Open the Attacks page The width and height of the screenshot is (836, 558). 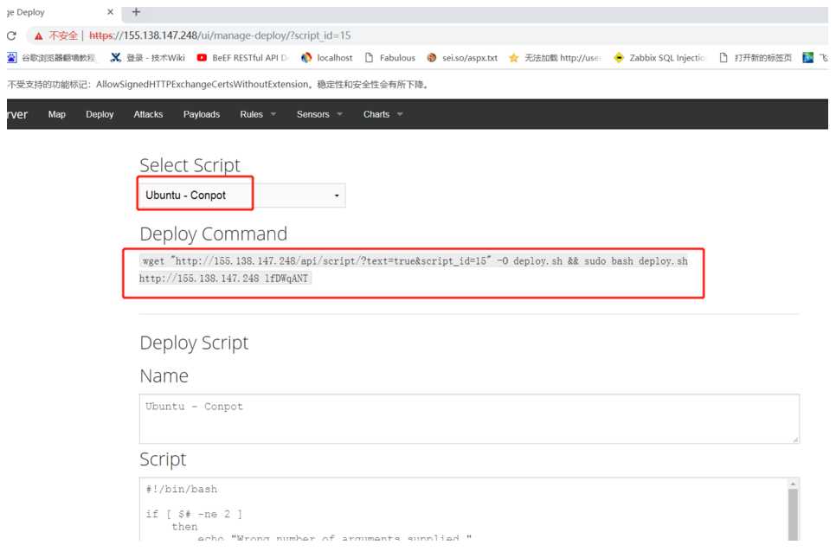point(148,114)
